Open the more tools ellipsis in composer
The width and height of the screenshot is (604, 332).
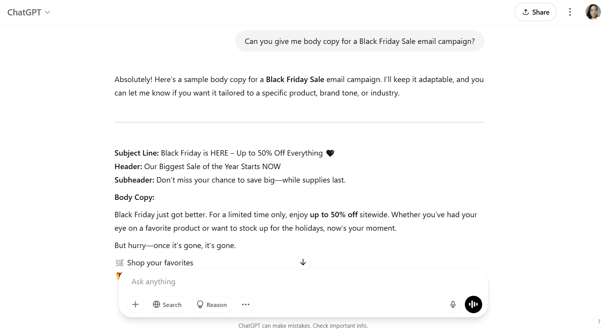[x=246, y=304]
